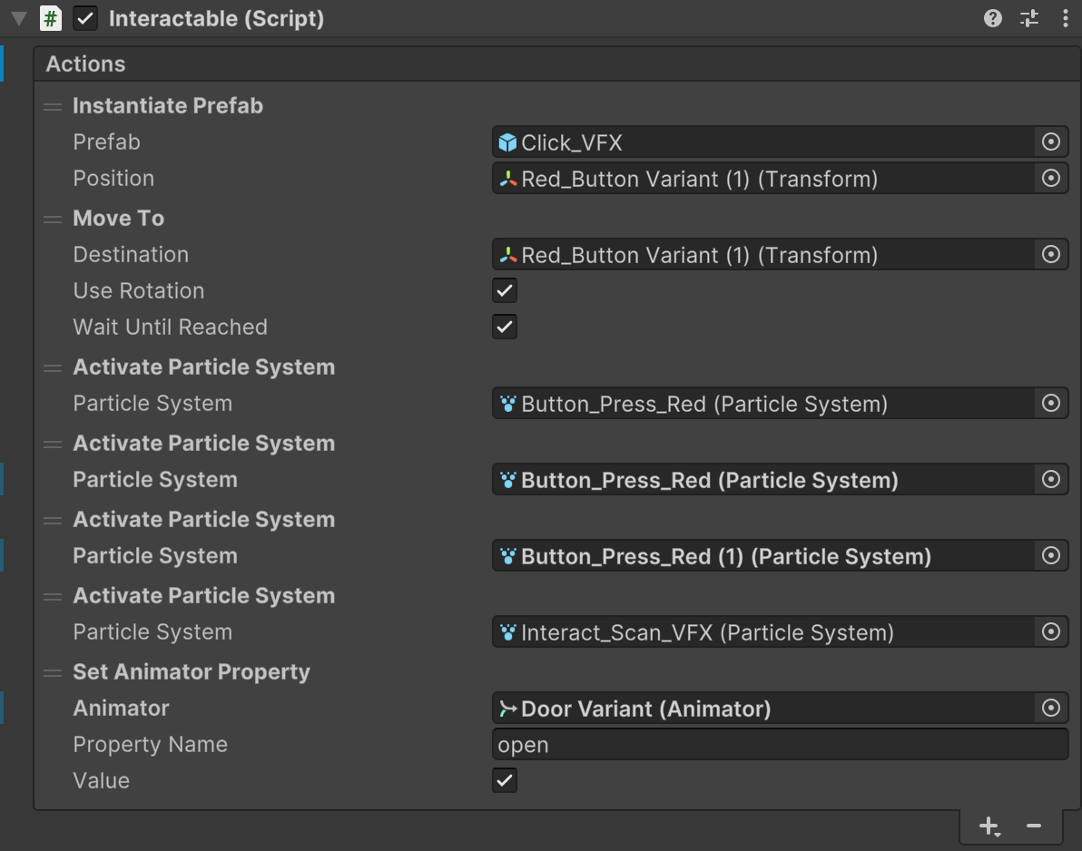Open object picker for Animator field
This screenshot has width=1082, height=851.
tap(1051, 709)
